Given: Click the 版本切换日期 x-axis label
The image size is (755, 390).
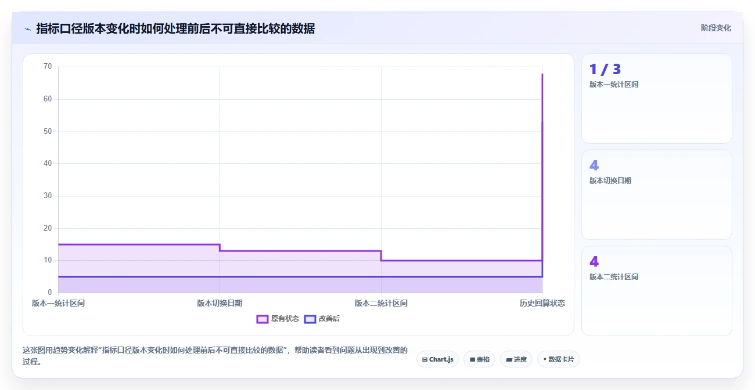Looking at the screenshot, I should (220, 303).
